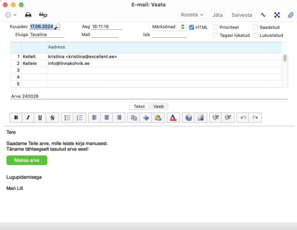
Task: Toggle the Lukustatud checkbox
Action: point(256,35)
